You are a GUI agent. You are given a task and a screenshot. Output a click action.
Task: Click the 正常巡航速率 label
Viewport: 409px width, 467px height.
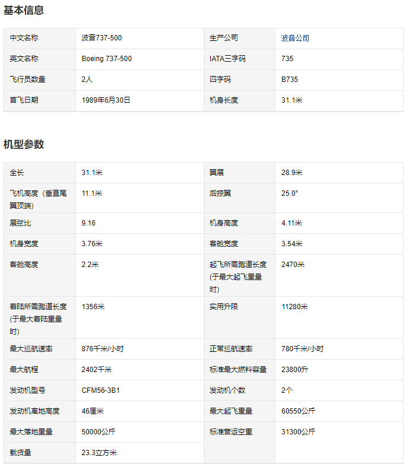[231, 349]
